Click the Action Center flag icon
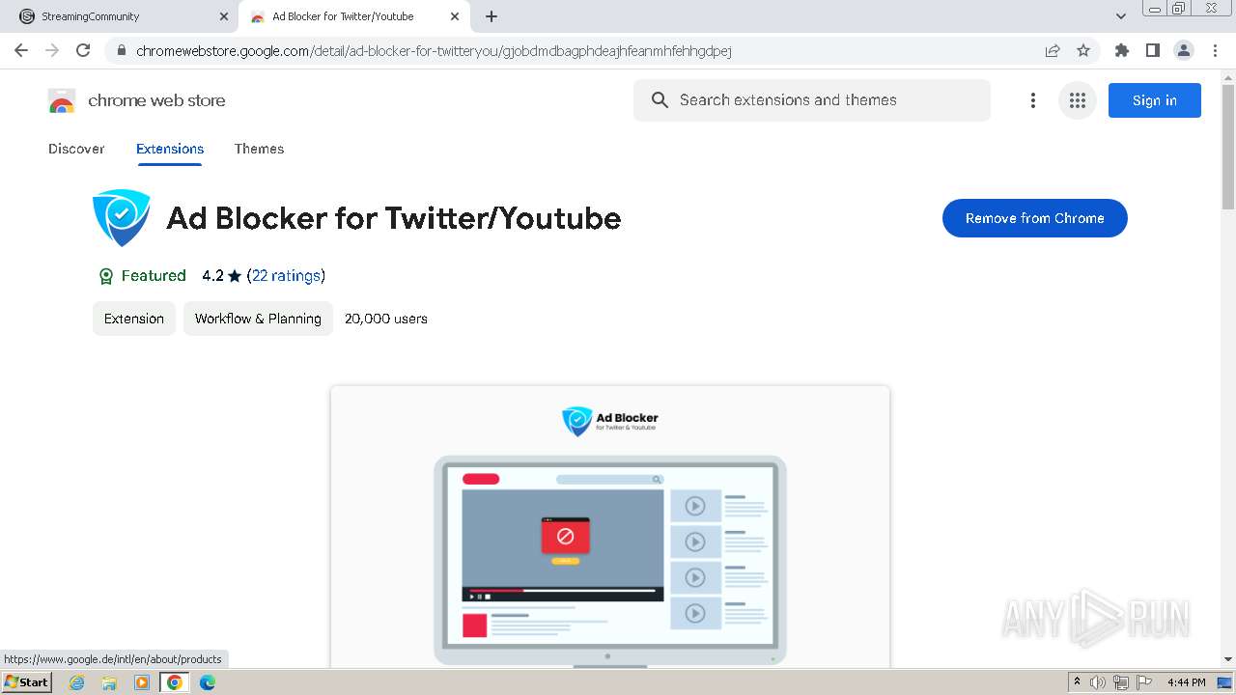The image size is (1236, 695). (1144, 682)
